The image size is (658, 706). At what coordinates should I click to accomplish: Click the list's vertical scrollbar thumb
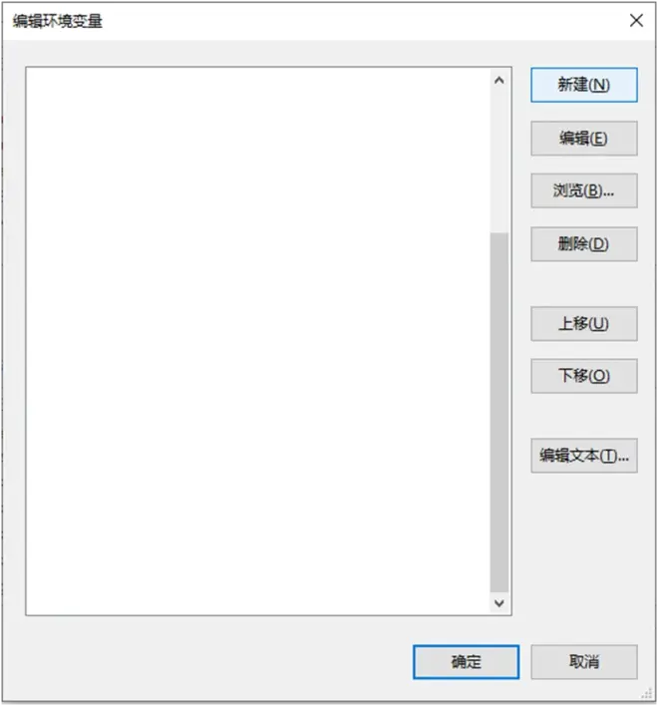point(499,413)
